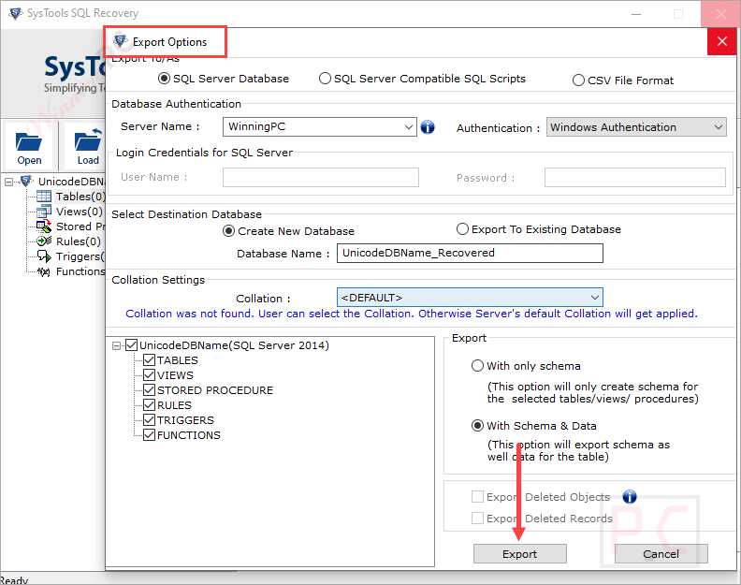Click the UnicodeDBName database shield icon in the tree
This screenshot has width=741, height=585.
point(26,182)
